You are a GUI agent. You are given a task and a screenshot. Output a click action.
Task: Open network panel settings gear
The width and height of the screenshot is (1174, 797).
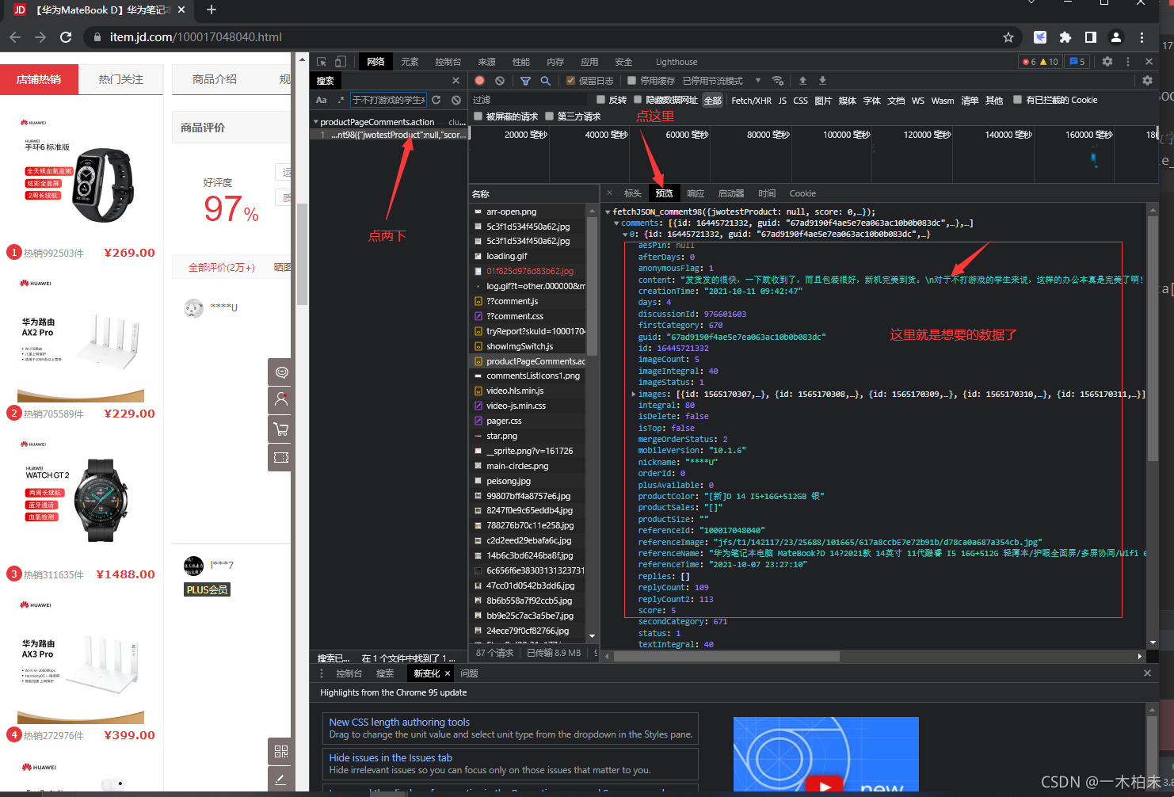(x=1147, y=81)
